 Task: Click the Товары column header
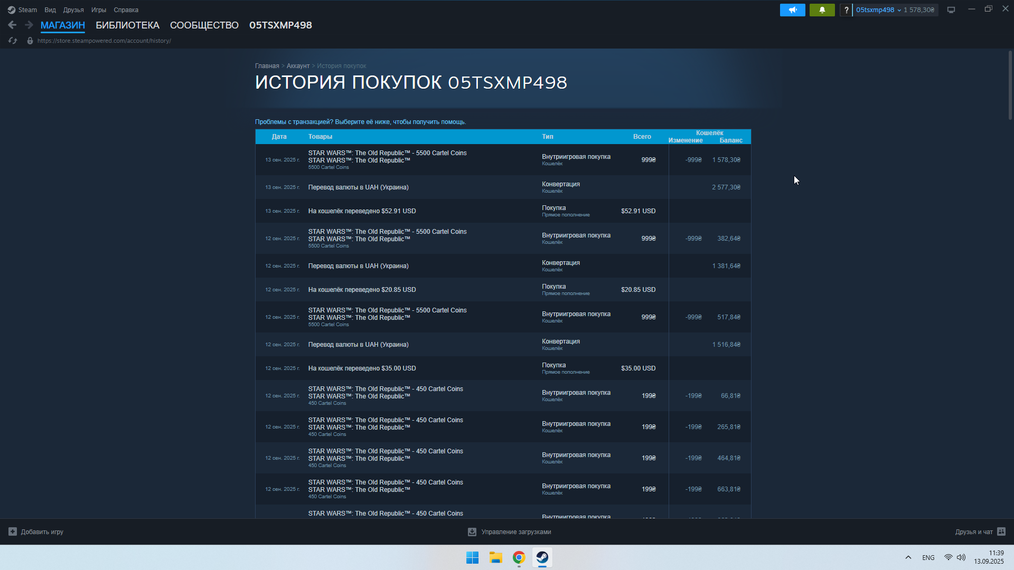point(320,137)
